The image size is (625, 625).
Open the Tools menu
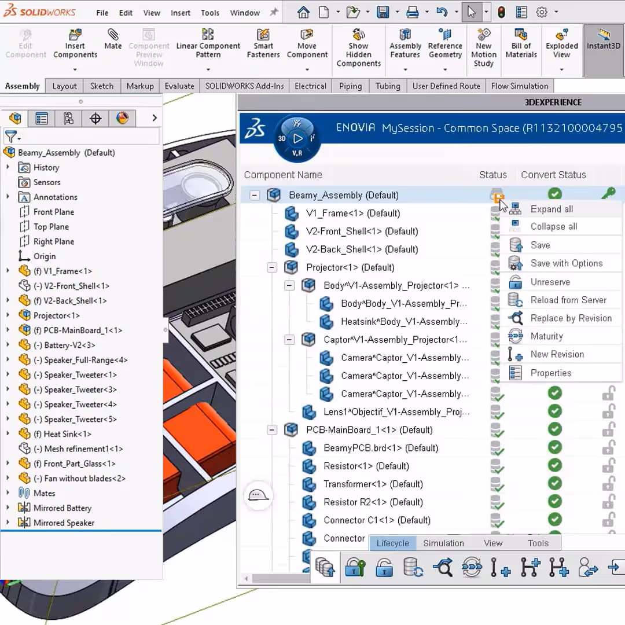click(209, 13)
